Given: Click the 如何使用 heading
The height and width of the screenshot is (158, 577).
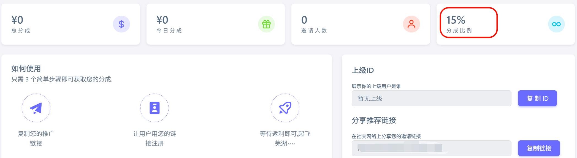Looking at the screenshot, I should [x=26, y=69].
